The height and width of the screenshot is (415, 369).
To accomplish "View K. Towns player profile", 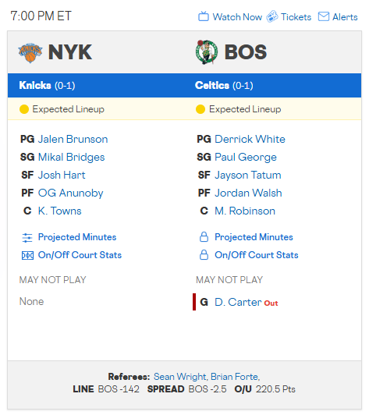I will (59, 211).
